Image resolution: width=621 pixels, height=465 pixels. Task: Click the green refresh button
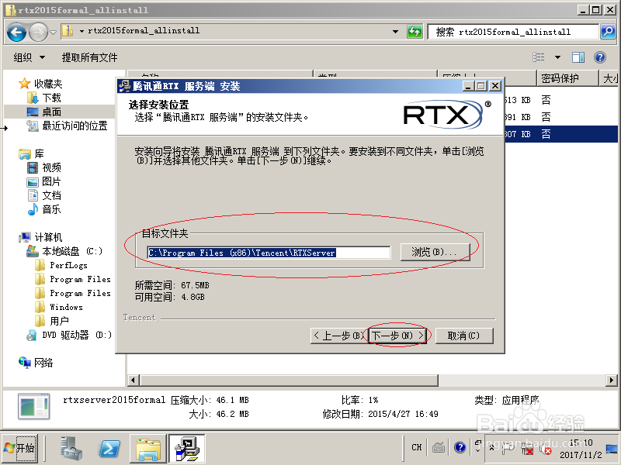[x=415, y=32]
